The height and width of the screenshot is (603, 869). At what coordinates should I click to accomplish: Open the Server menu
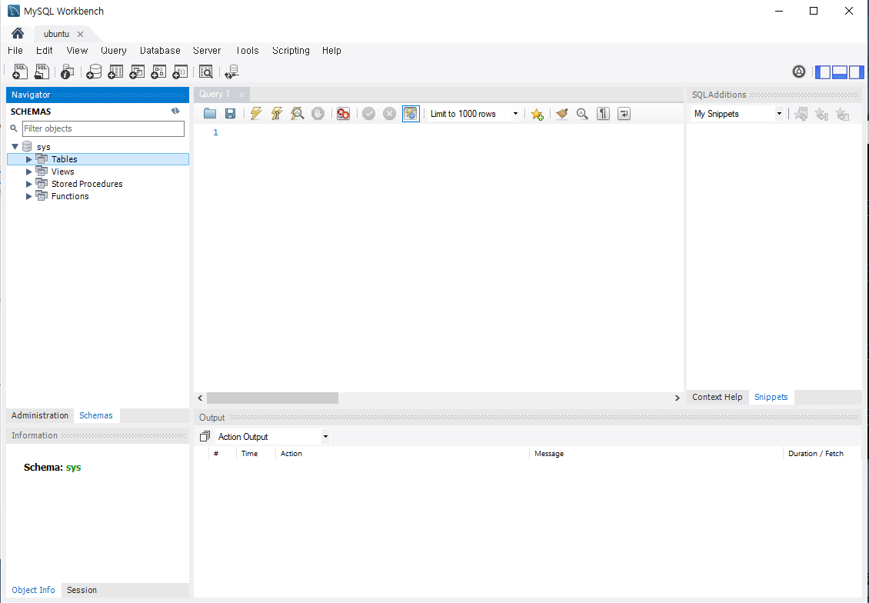207,51
